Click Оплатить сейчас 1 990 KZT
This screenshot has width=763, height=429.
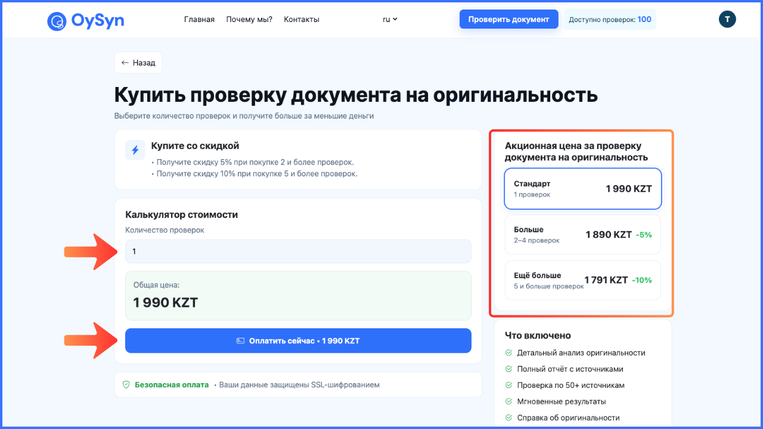298,340
